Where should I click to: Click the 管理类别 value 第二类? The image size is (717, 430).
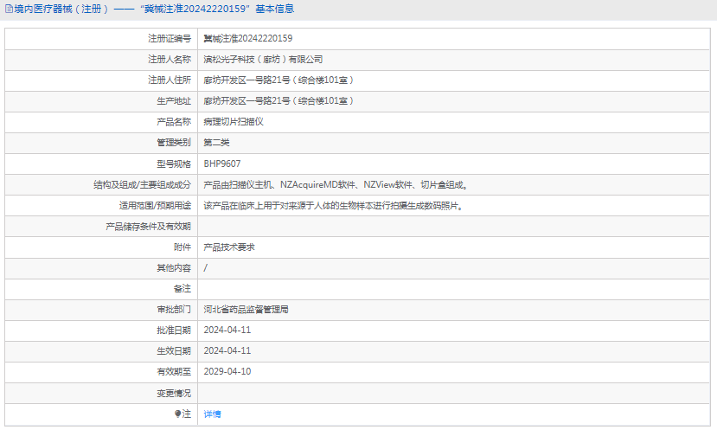click(216, 143)
